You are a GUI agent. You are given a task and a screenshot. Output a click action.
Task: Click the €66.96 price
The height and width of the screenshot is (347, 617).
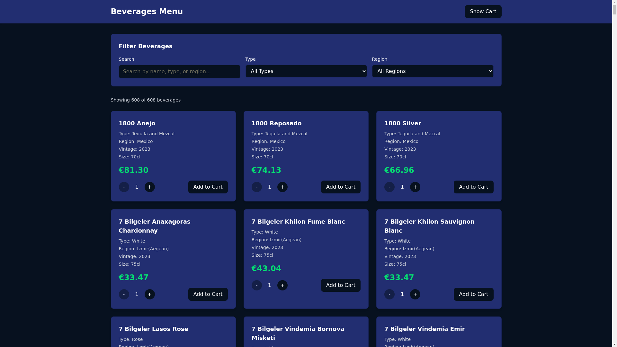pos(399,170)
